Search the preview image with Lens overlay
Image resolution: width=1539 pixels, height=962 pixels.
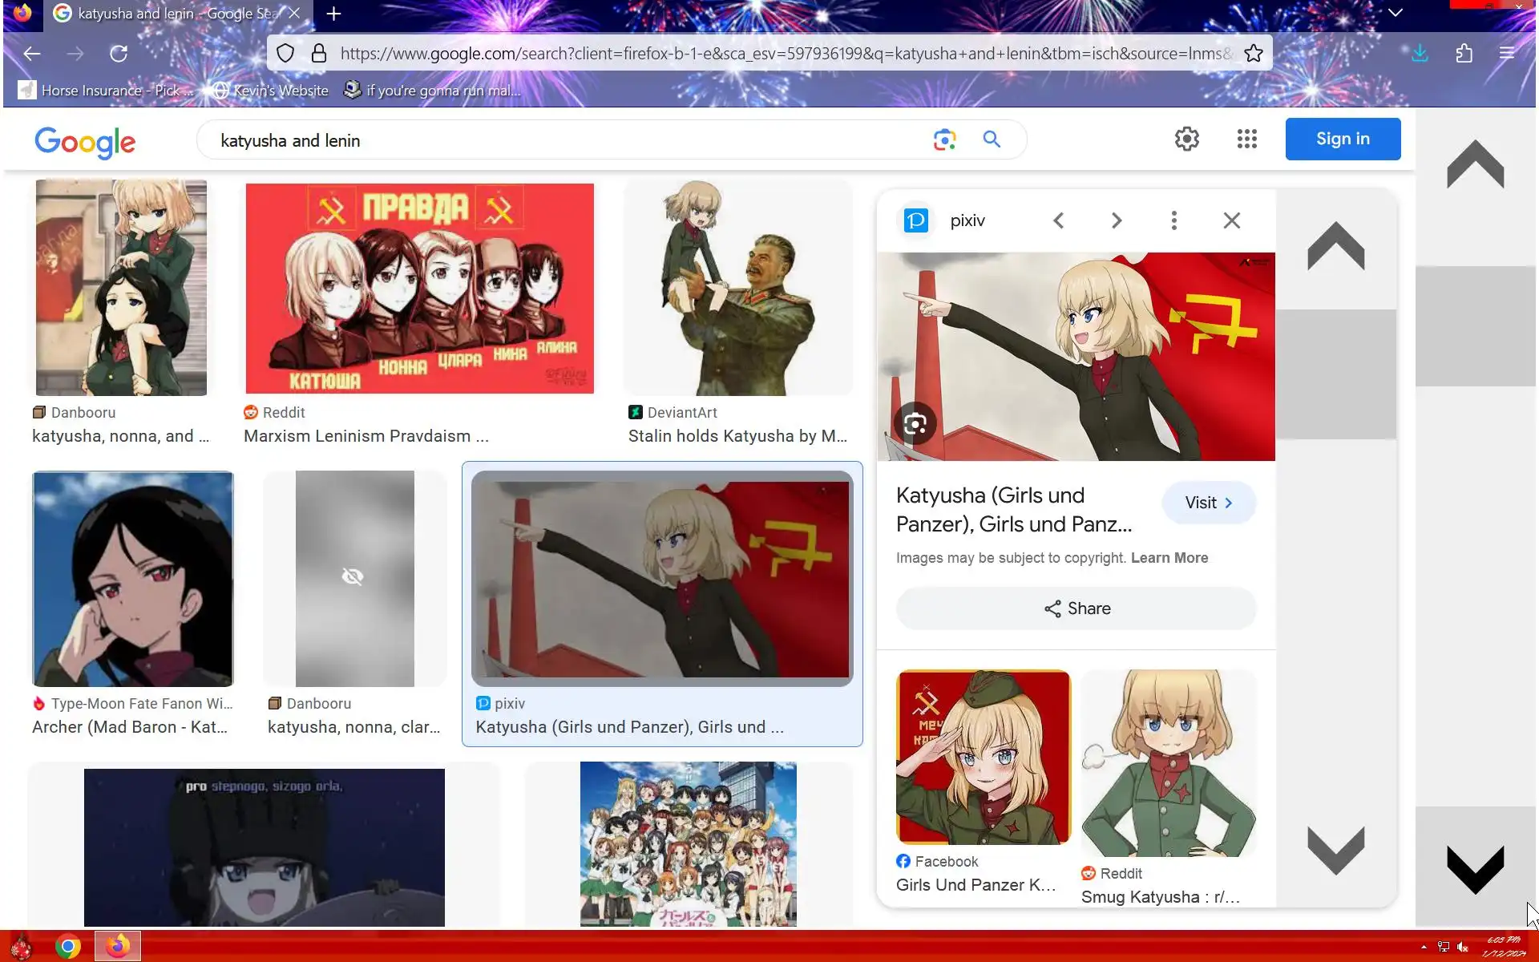[x=915, y=423]
